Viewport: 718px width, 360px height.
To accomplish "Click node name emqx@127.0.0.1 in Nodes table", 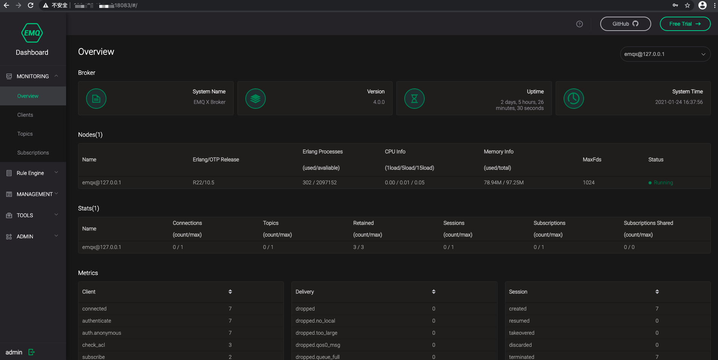I will (x=102, y=182).
